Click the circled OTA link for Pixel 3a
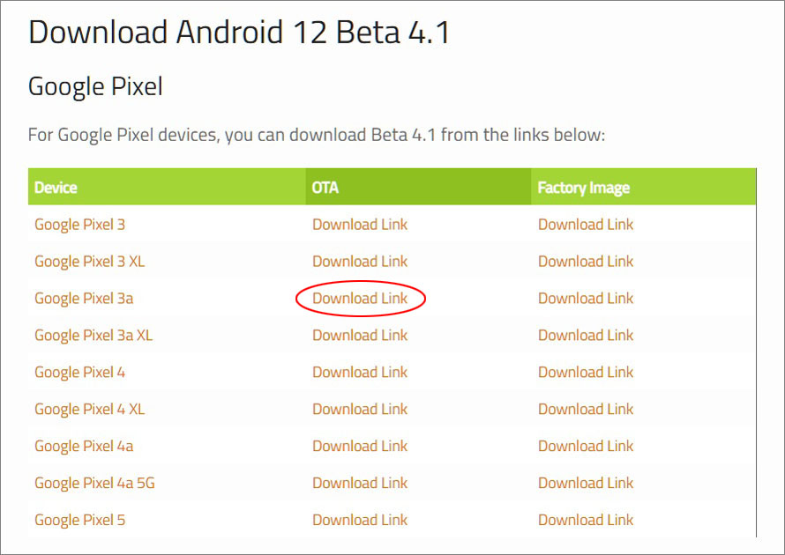Screen dimensions: 785x555 [360, 299]
